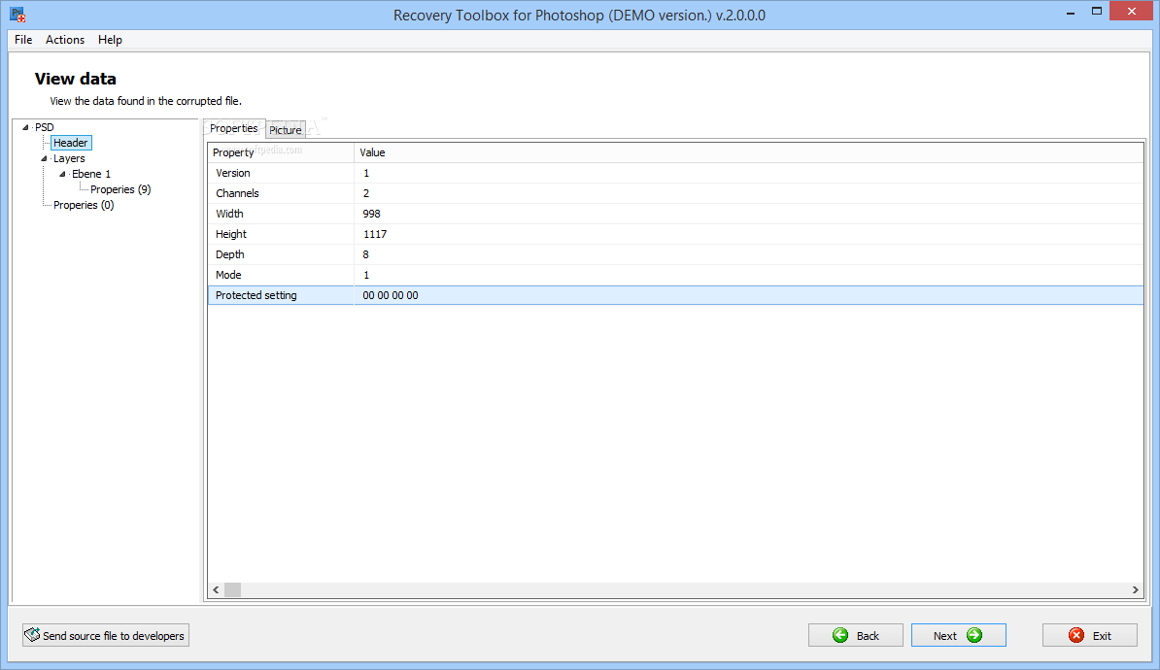
Task: Select the PSD root label
Action: (x=45, y=127)
